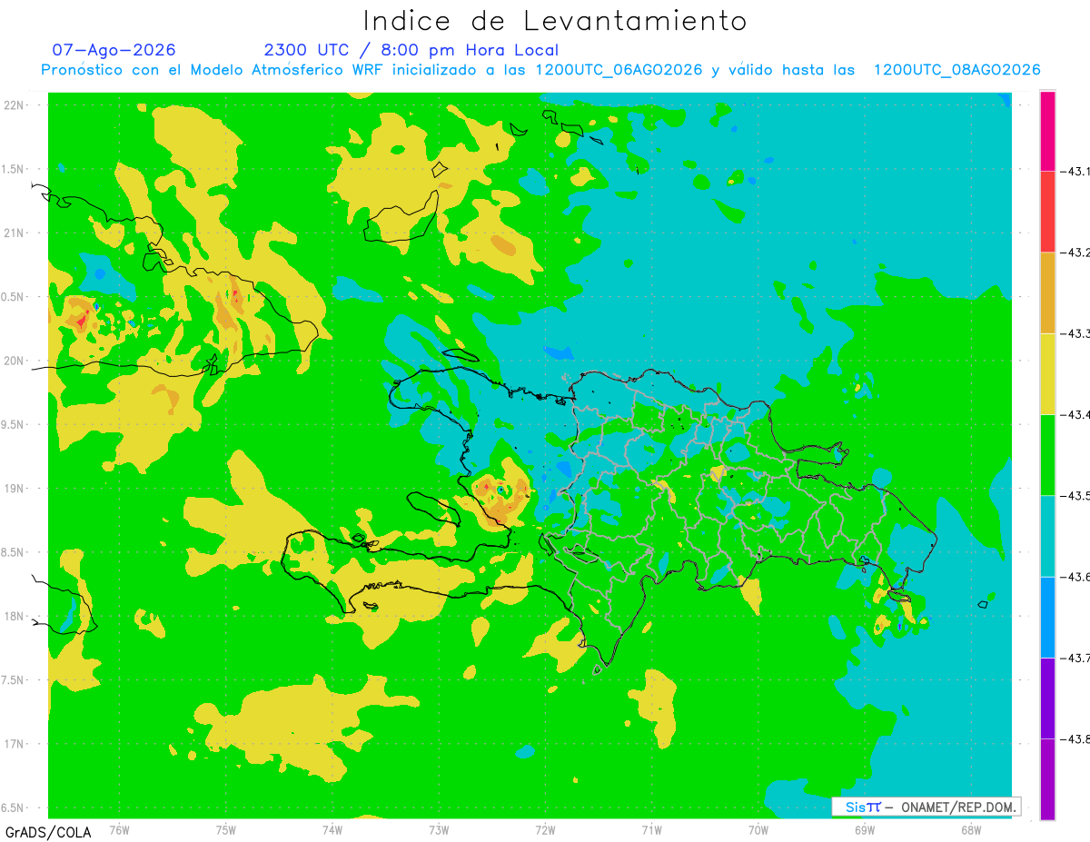Click the blue legend swatch below -43.6
Screen dimensions: 1090x842
(1047, 617)
